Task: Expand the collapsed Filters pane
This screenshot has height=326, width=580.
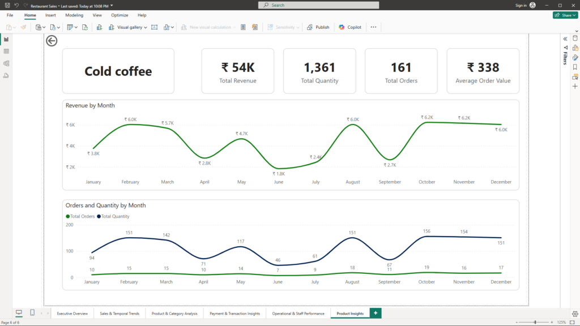Action: coord(565,38)
